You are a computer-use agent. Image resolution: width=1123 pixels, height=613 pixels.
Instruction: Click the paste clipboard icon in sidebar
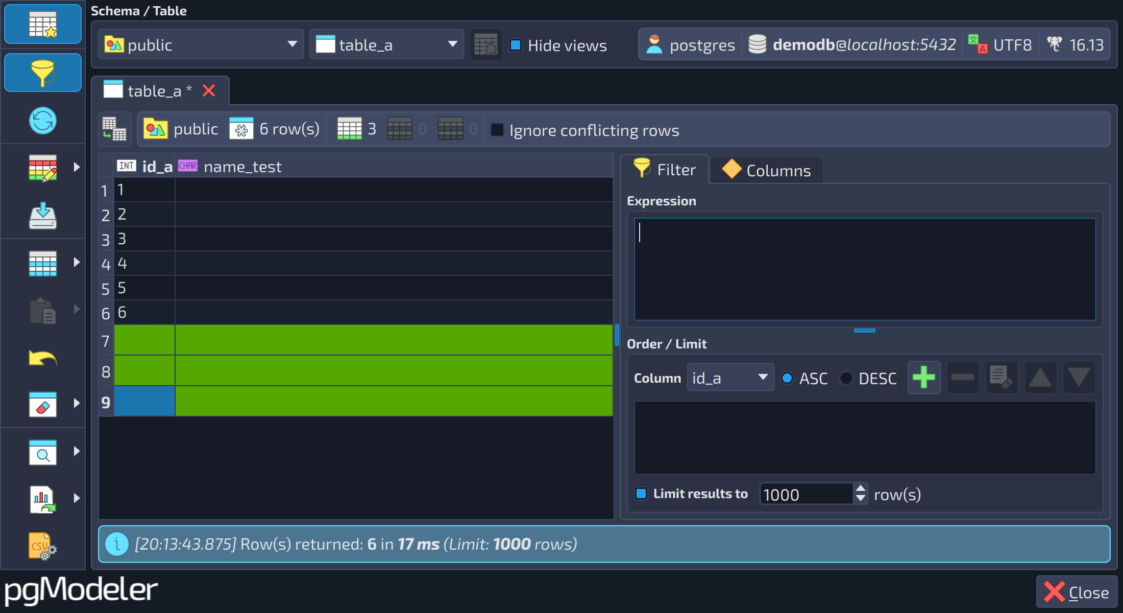(x=43, y=311)
